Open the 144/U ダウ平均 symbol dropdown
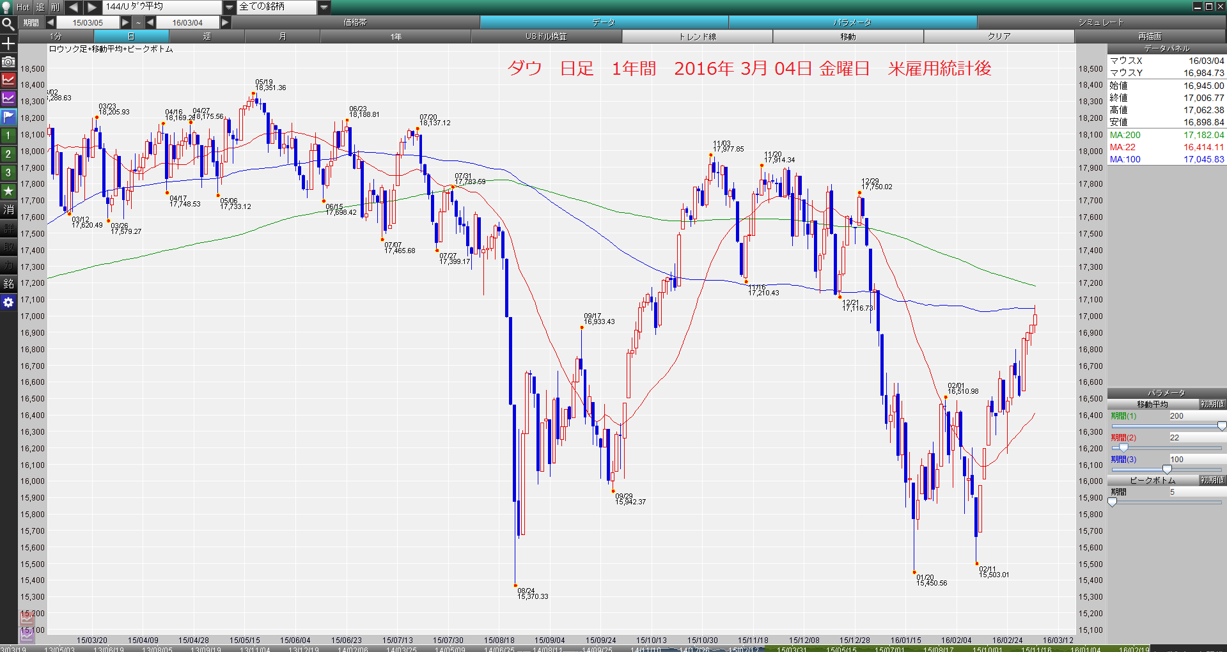The image size is (1227, 652). pyautogui.click(x=230, y=7)
